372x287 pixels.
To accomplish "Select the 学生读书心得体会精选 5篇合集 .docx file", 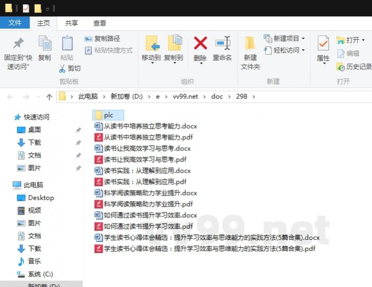I will [x=207, y=238].
